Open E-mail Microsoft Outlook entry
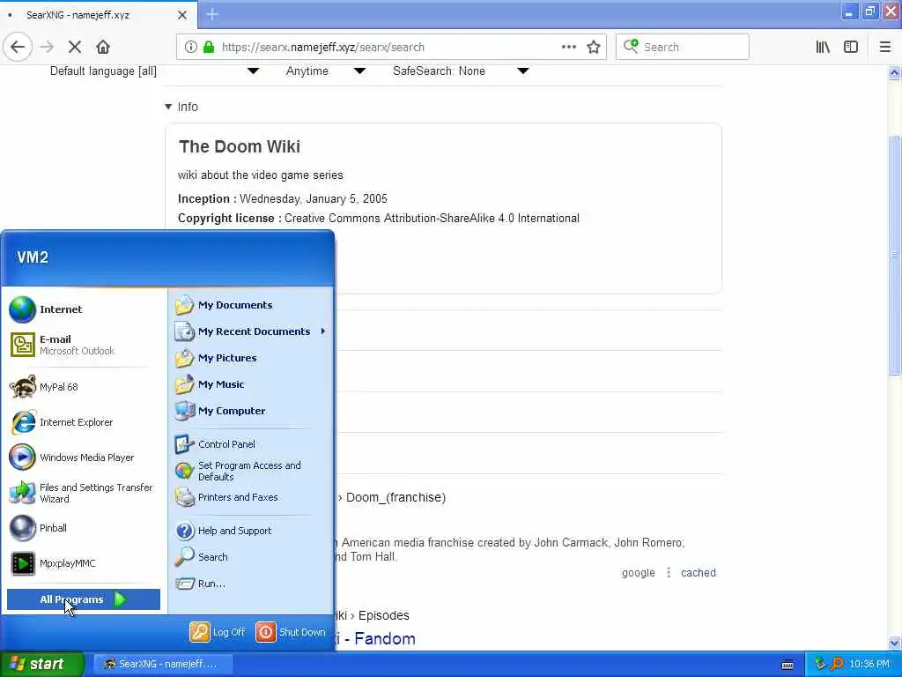The image size is (902, 677). 84,345
